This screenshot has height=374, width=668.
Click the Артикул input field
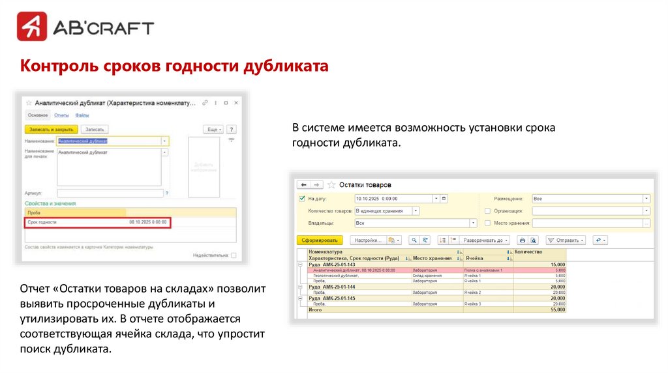click(110, 193)
